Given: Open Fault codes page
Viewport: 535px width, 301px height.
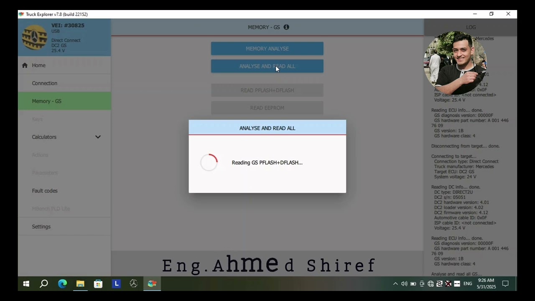Looking at the screenshot, I should 64,191.
